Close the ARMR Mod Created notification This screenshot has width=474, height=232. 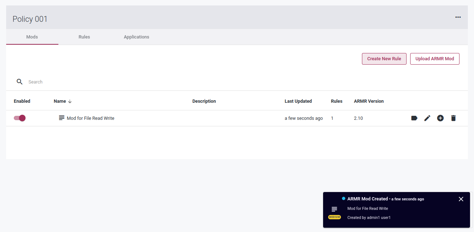(x=461, y=199)
